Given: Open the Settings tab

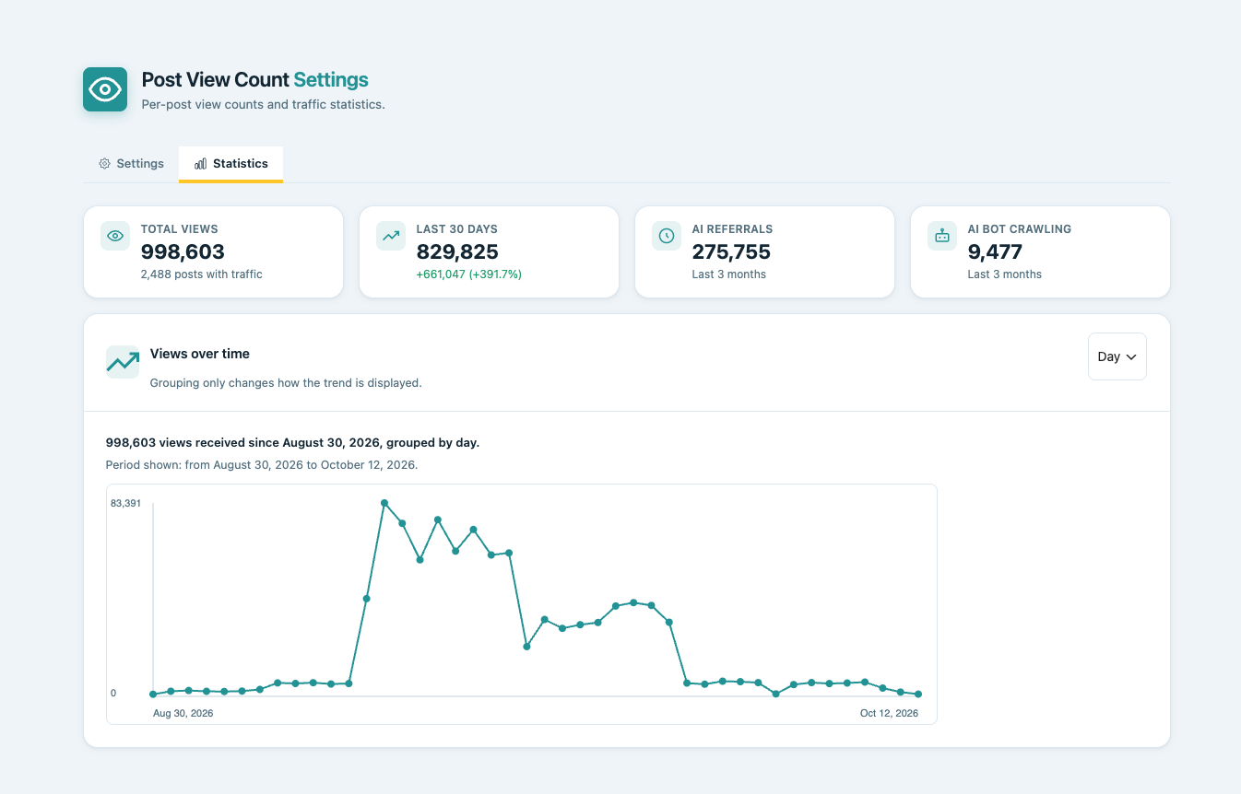Looking at the screenshot, I should (131, 164).
